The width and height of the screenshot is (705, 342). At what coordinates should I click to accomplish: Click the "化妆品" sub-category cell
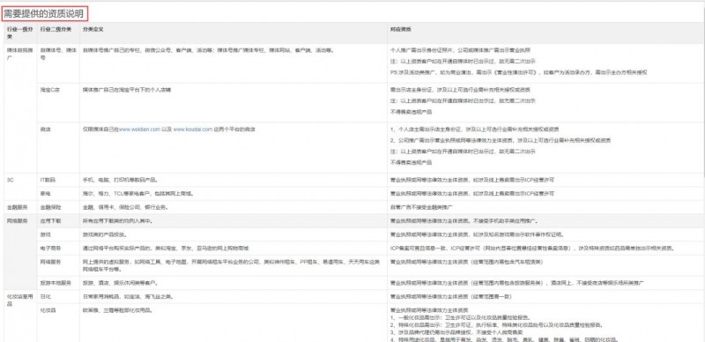(58, 323)
